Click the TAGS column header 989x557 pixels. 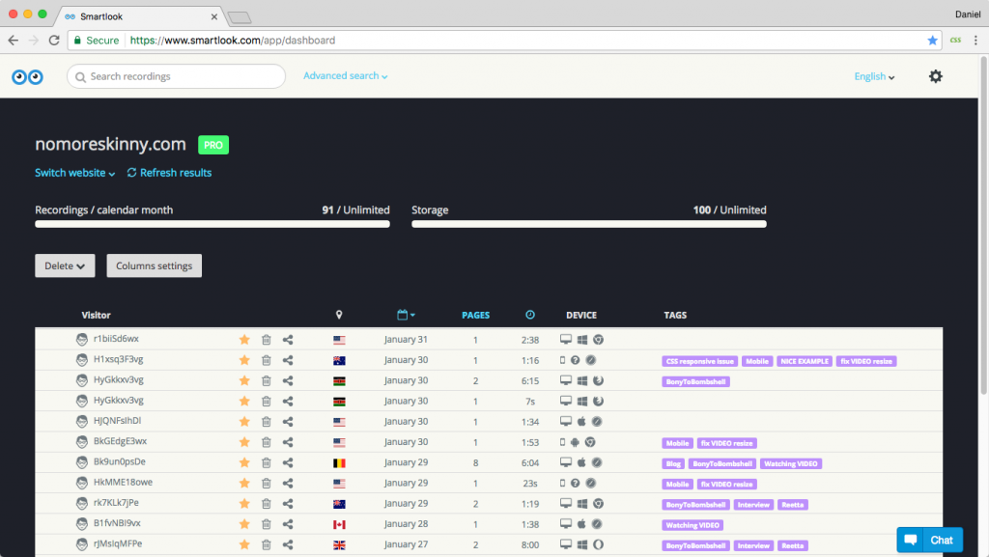click(675, 315)
